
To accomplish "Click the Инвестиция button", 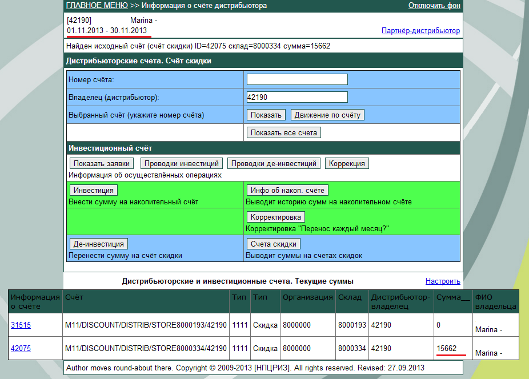I will point(94,190).
